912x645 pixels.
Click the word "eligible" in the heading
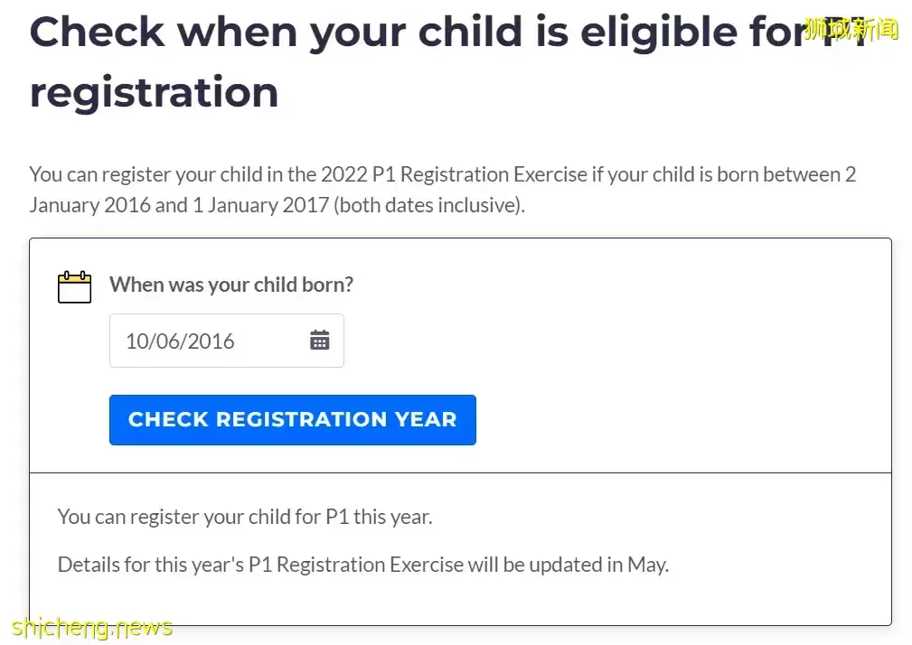click(671, 32)
